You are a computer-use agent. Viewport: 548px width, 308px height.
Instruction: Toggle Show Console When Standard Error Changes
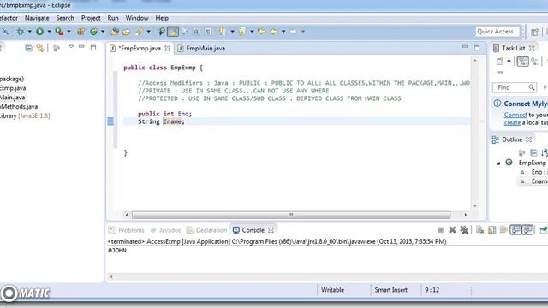coord(527,230)
